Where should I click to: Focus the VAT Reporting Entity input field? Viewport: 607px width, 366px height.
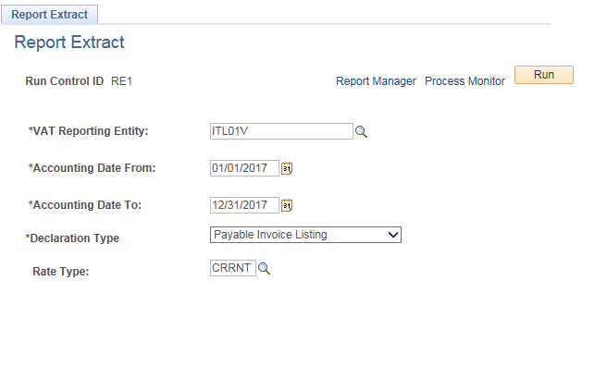point(281,131)
